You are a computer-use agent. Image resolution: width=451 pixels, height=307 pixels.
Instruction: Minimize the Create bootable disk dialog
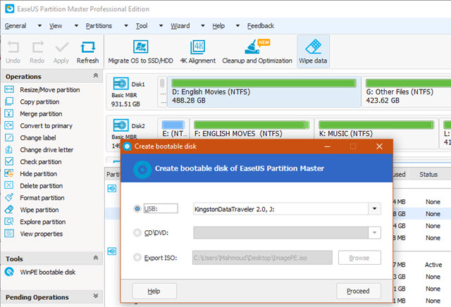(327, 146)
